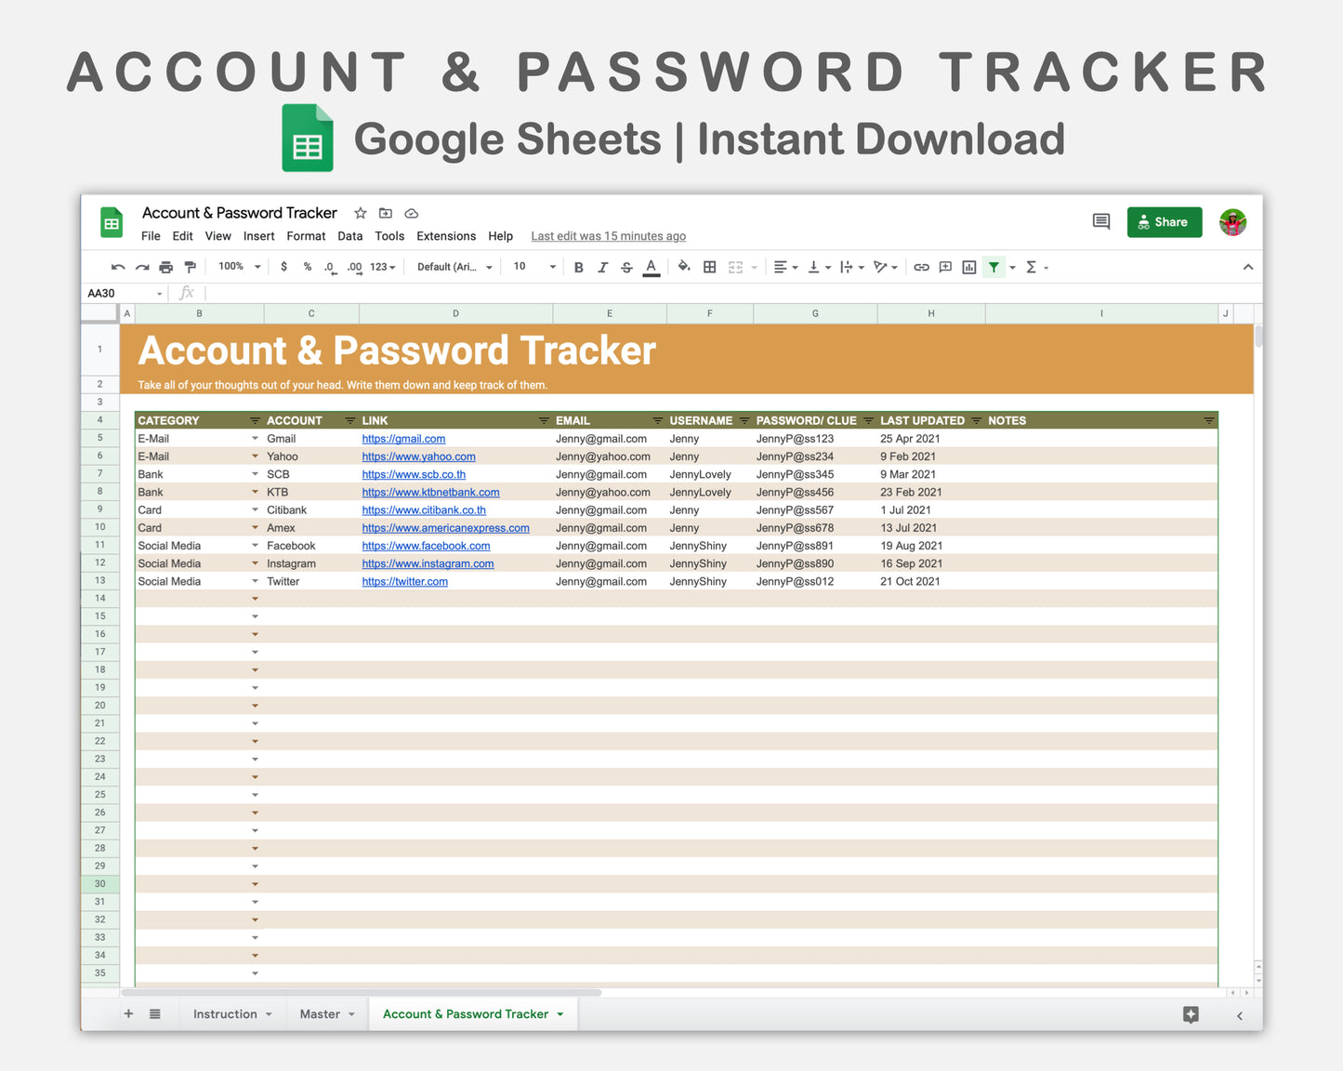Insert a chart using the toolbar icon

point(968,267)
